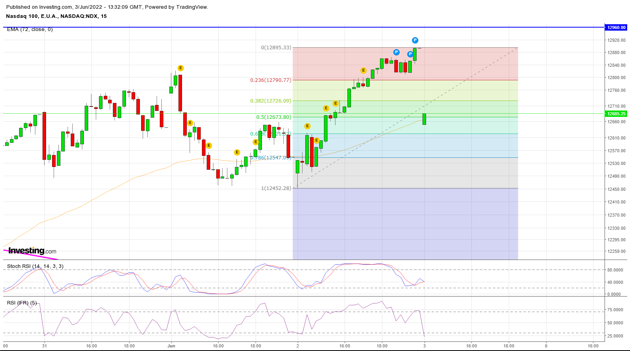630x351 pixels.
Task: Click the topmost blue P marker
Action: pyautogui.click(x=415, y=40)
